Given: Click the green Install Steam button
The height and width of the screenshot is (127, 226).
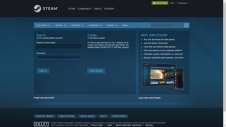Looking at the screenshot, I should pyautogui.click(x=160, y=3).
